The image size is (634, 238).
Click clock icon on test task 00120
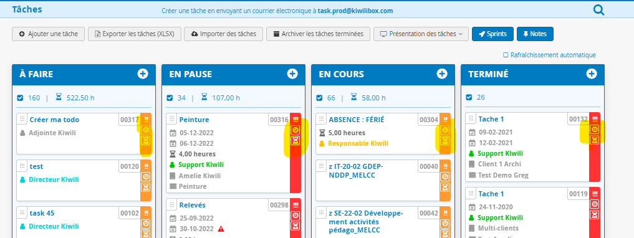[x=146, y=176]
